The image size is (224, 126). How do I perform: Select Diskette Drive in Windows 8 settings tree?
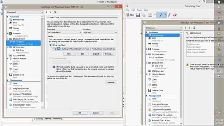tap(18, 75)
